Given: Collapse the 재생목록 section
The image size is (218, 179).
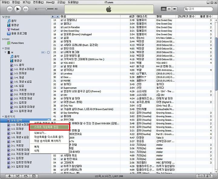Looking at the screenshot, I should (x=3, y=117).
